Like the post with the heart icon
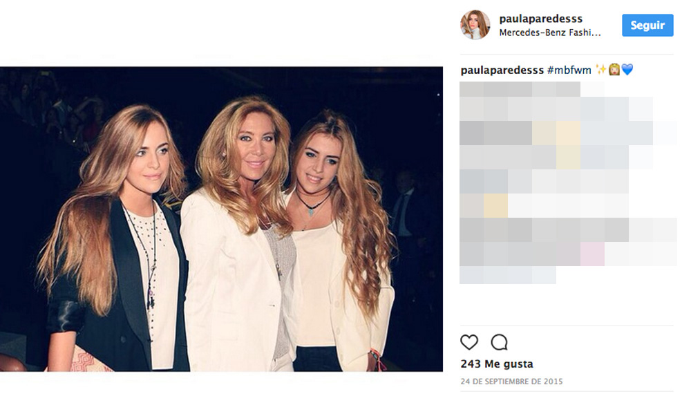Screen dimensions: 691x405 469,342
